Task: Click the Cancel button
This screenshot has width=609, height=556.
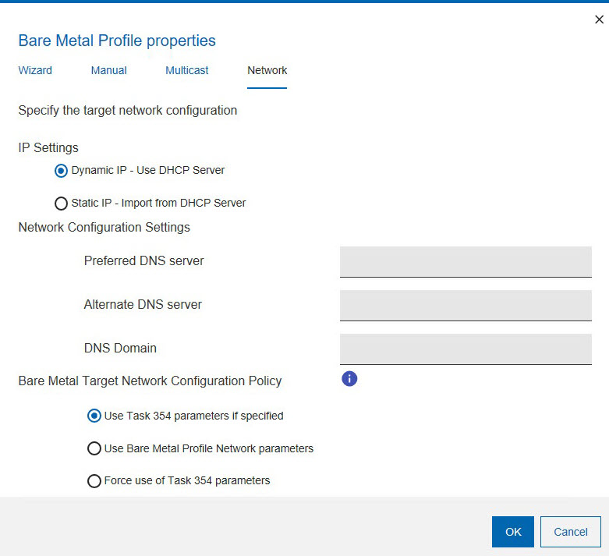Action: tap(571, 532)
